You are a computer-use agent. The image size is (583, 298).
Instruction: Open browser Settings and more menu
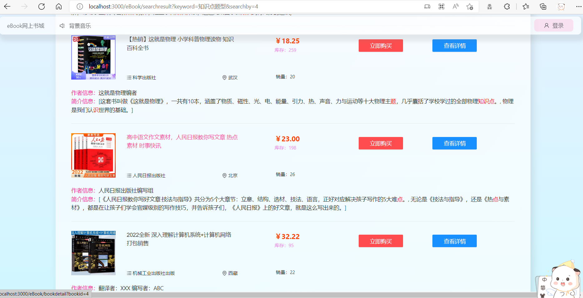coord(578,7)
